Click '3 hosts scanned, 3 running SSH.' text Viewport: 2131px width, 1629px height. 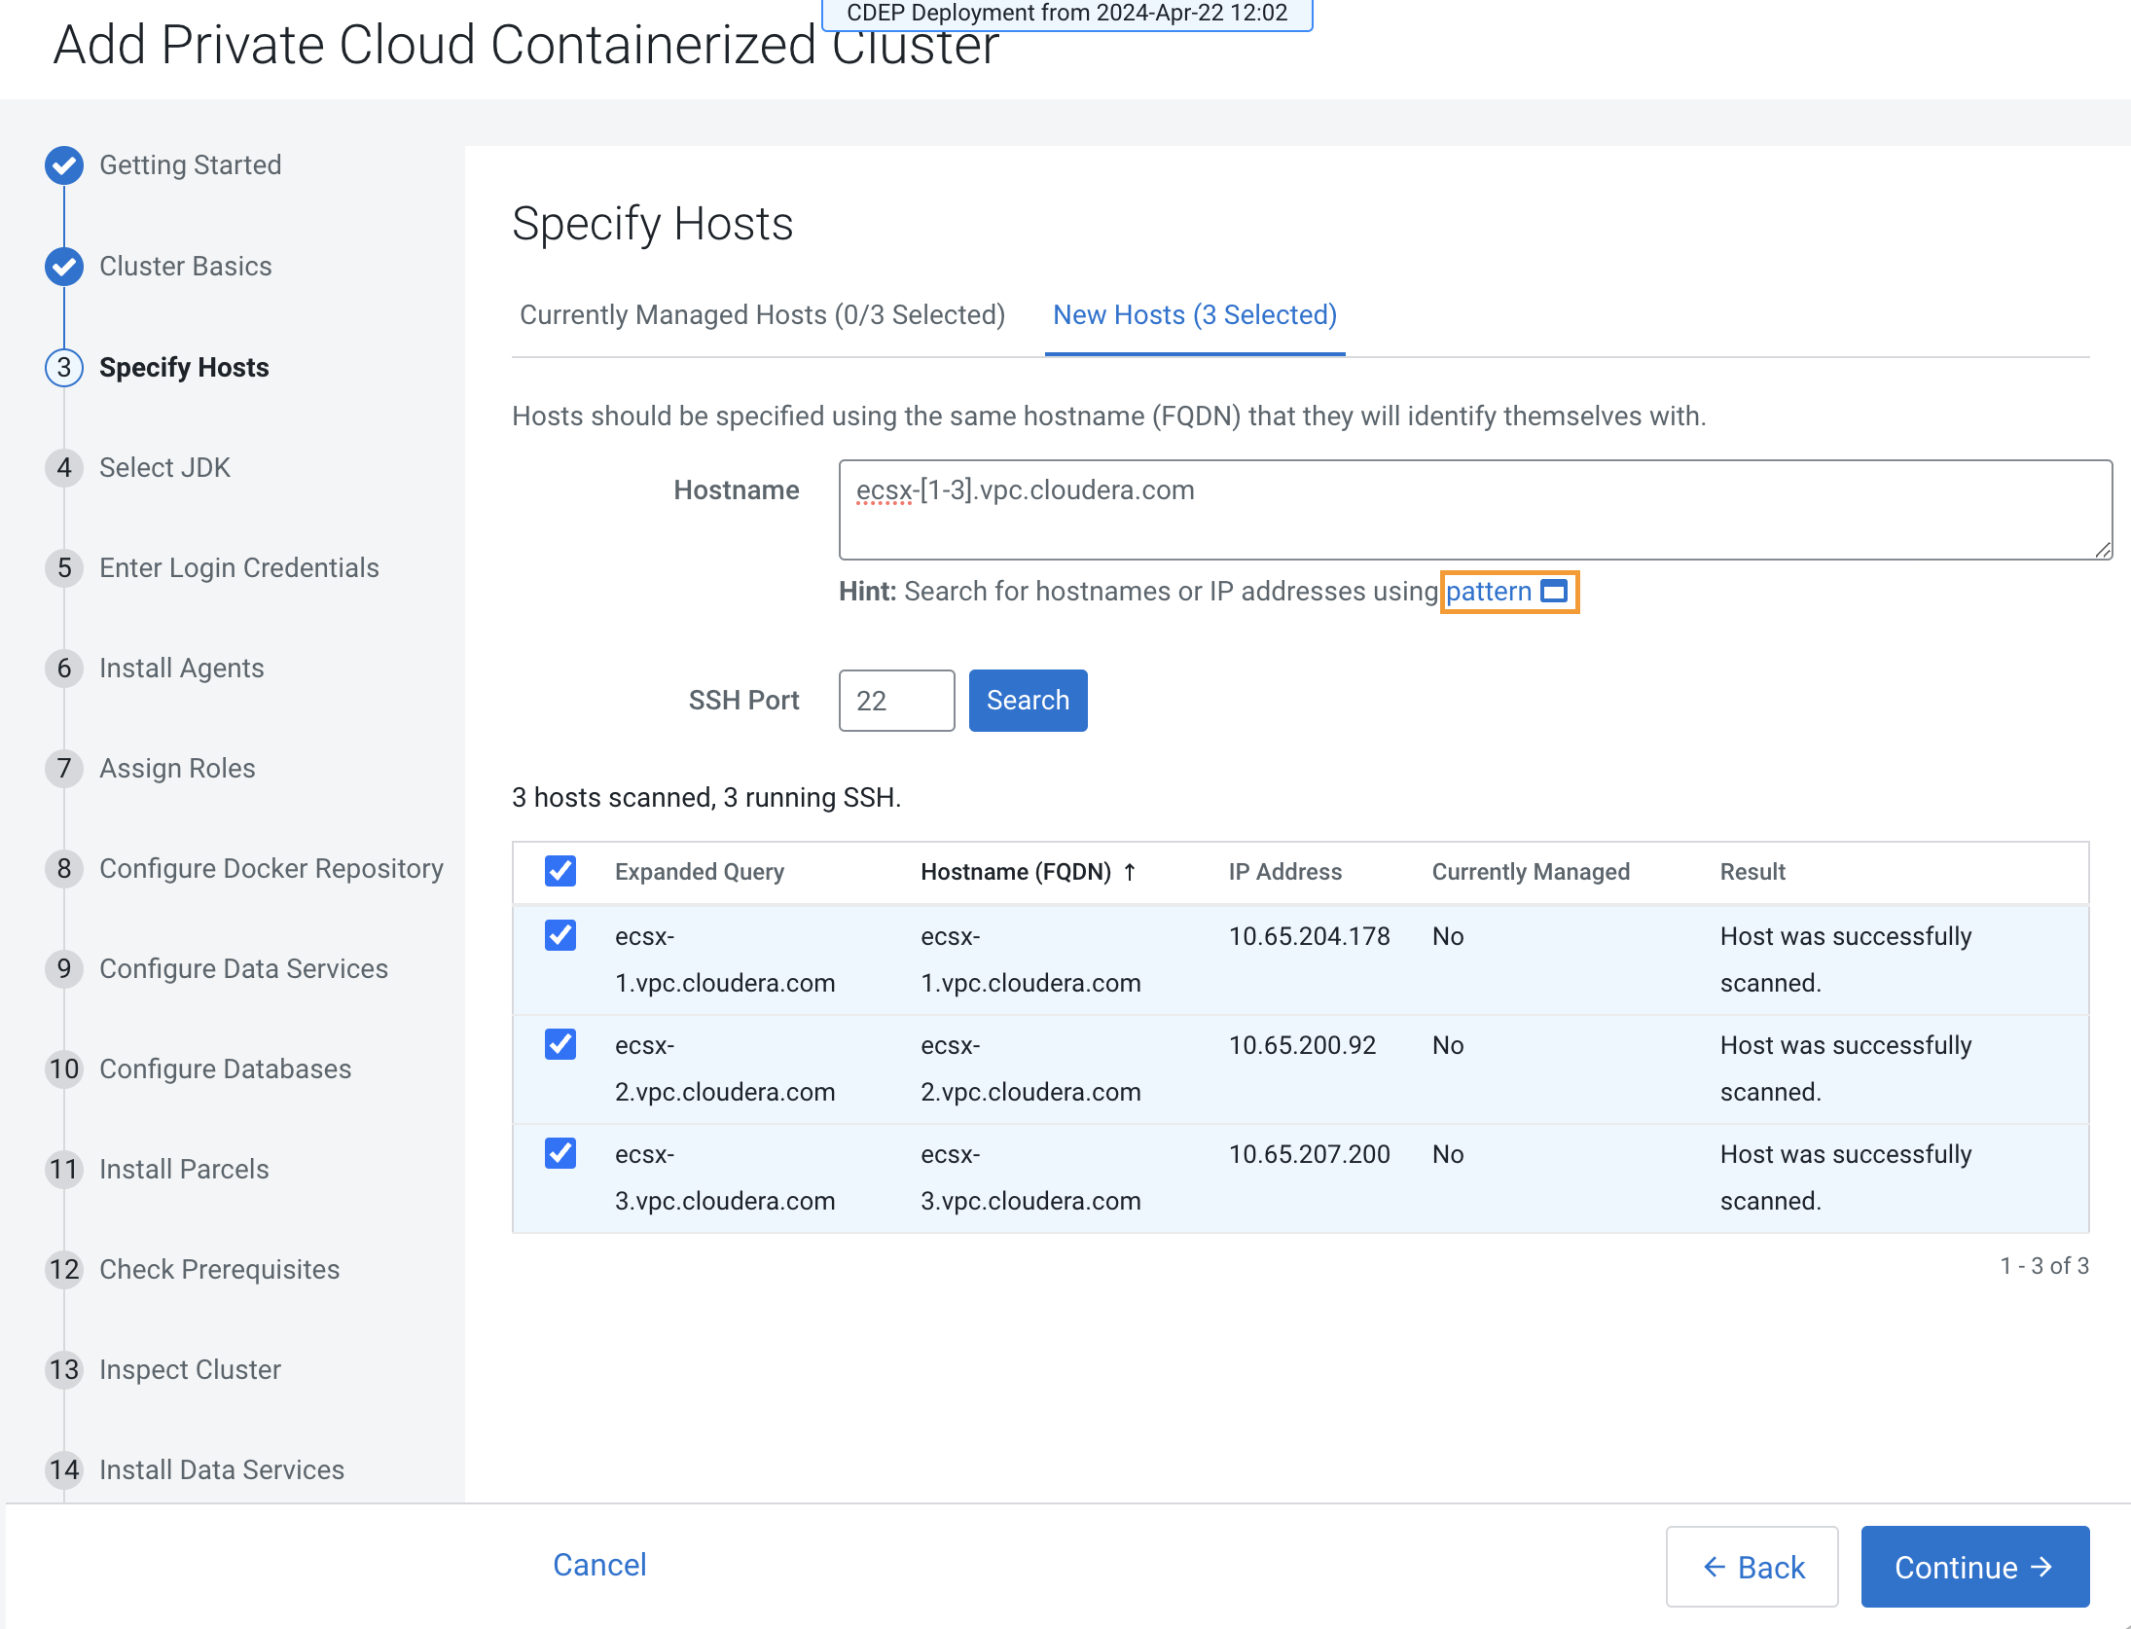click(706, 798)
